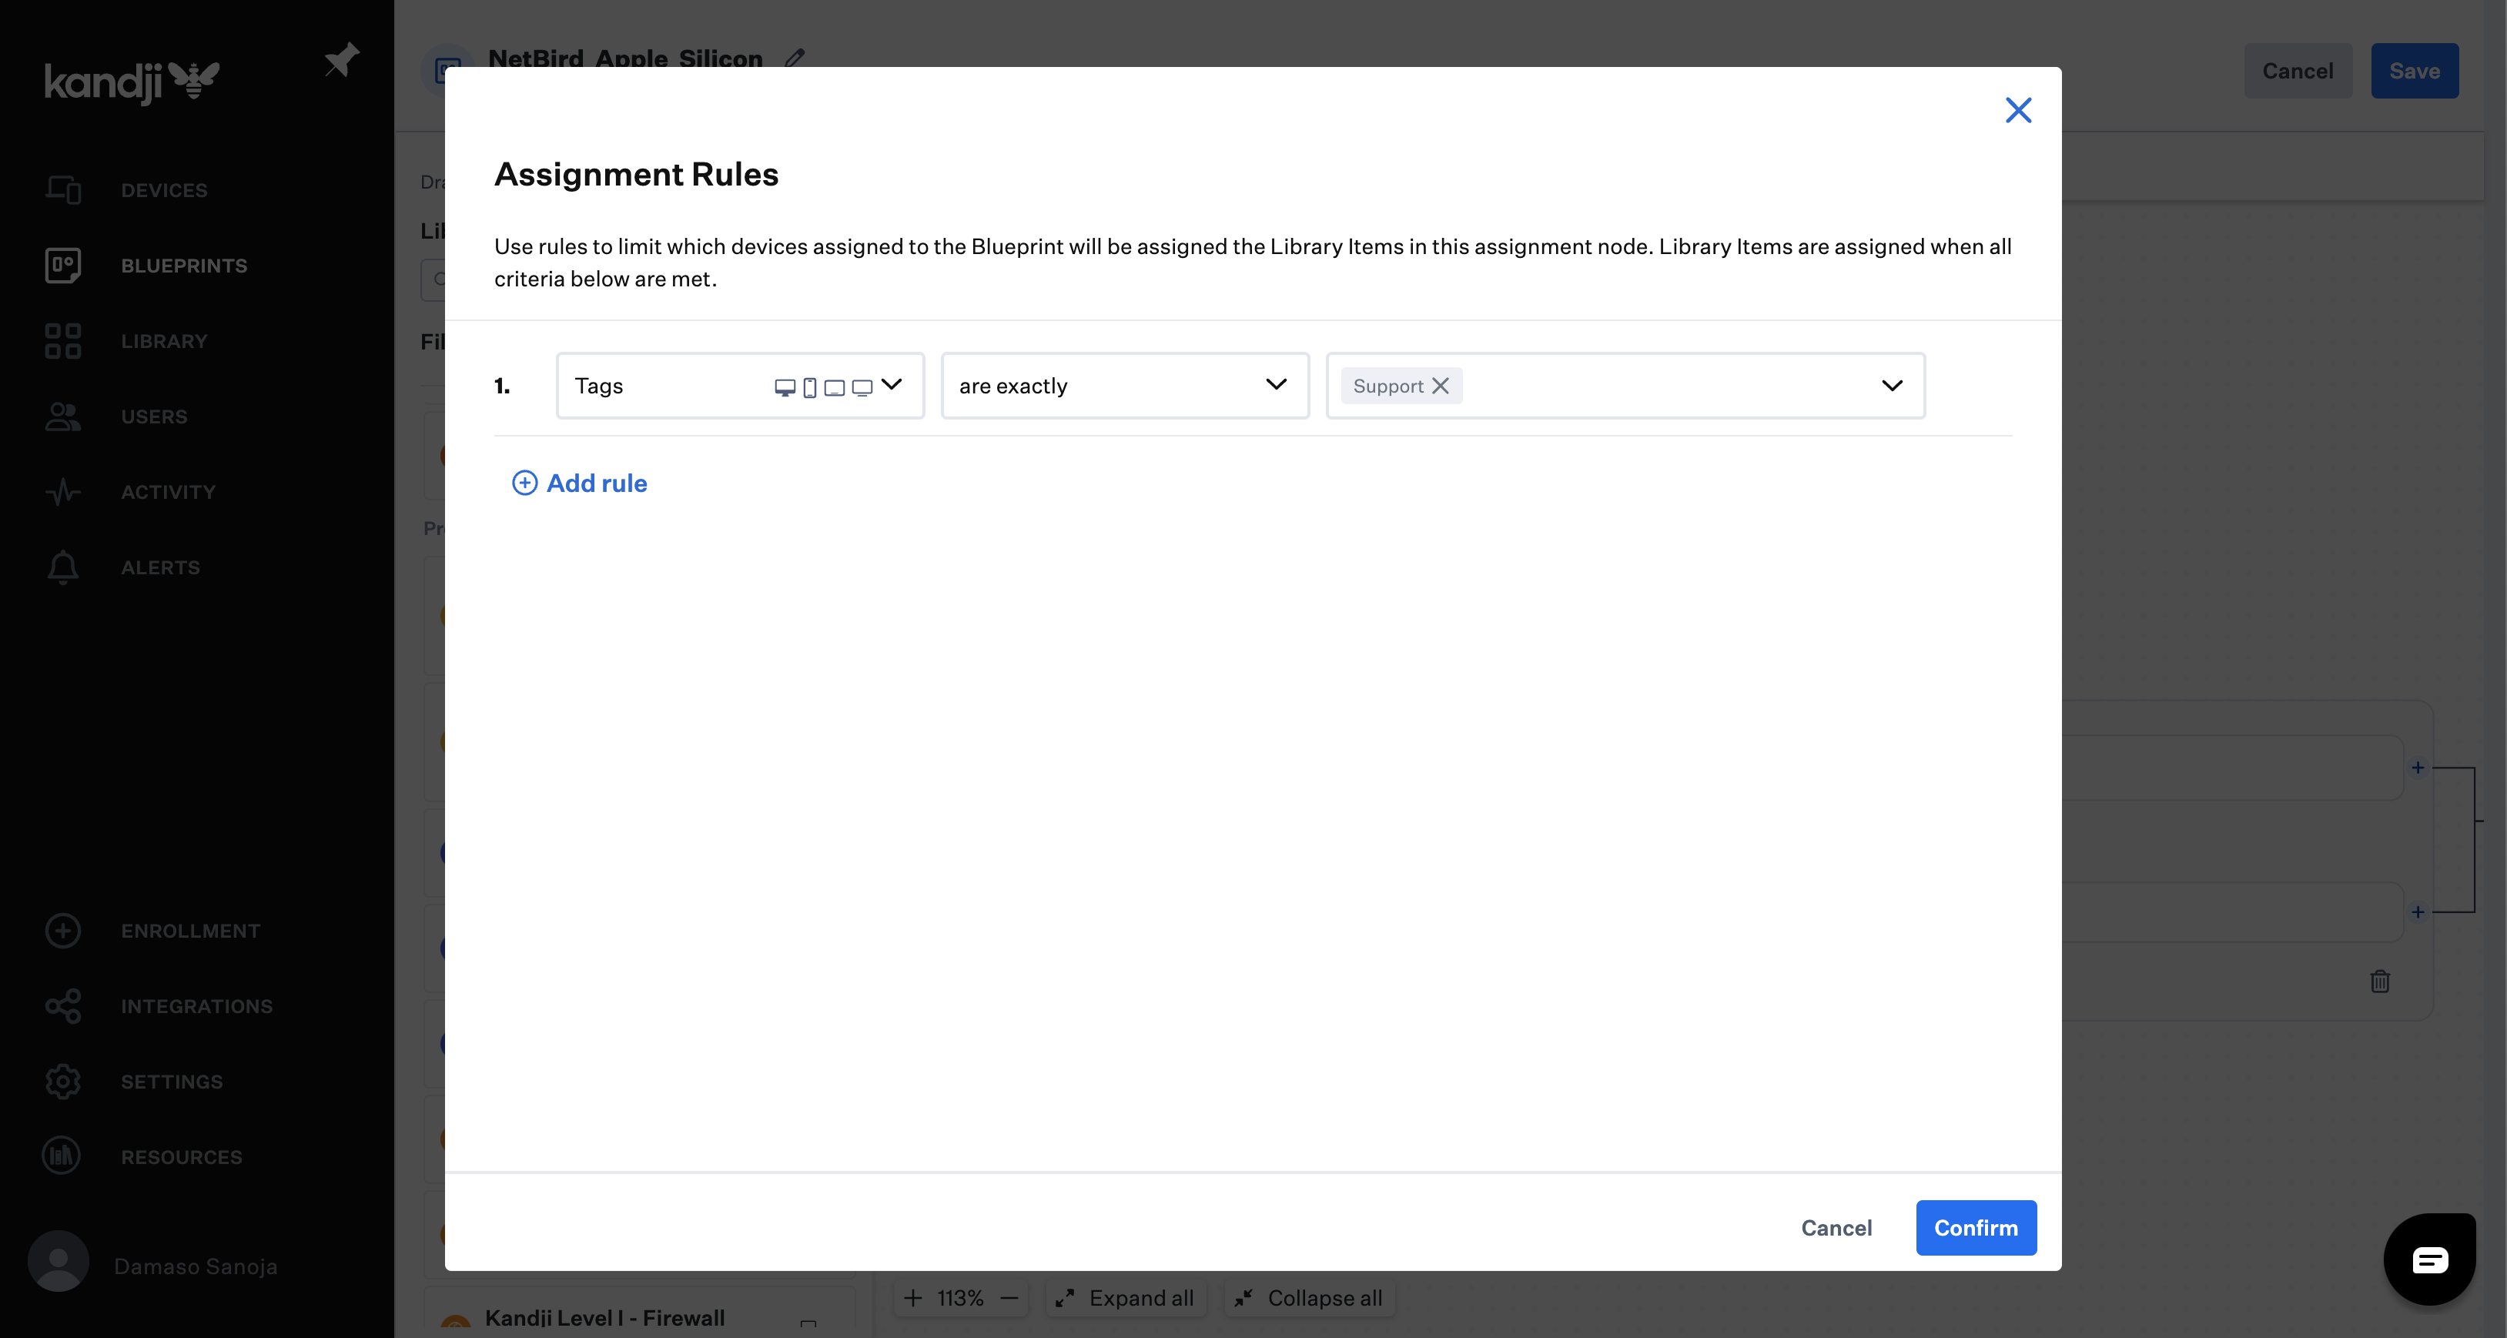Click the Activity pulse icon

(x=63, y=491)
